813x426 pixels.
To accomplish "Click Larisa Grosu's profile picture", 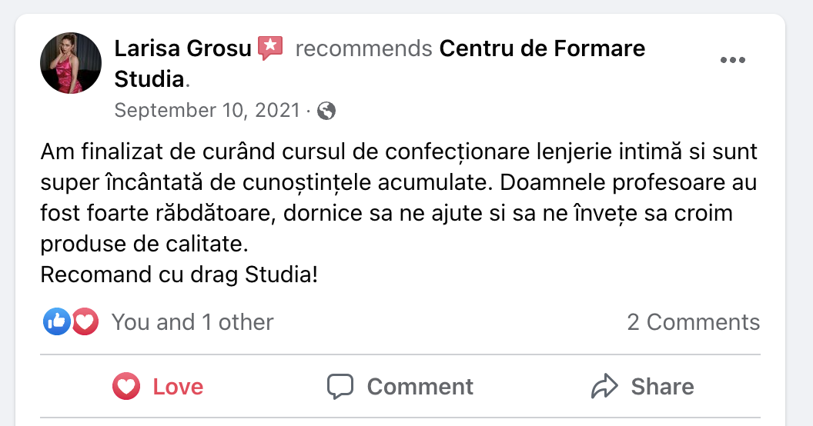I will point(71,63).
